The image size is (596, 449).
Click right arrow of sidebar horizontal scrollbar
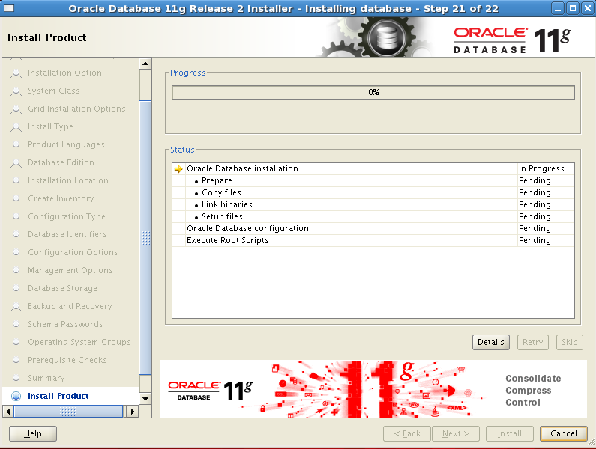(x=132, y=411)
